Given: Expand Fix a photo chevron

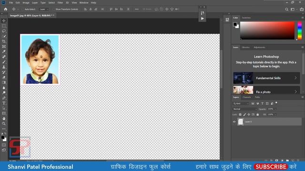Looking at the screenshot, I should [x=295, y=92].
